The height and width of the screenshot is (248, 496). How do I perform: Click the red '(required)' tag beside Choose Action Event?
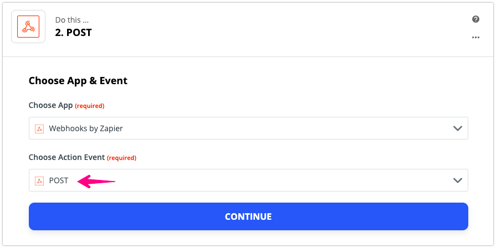click(x=121, y=158)
